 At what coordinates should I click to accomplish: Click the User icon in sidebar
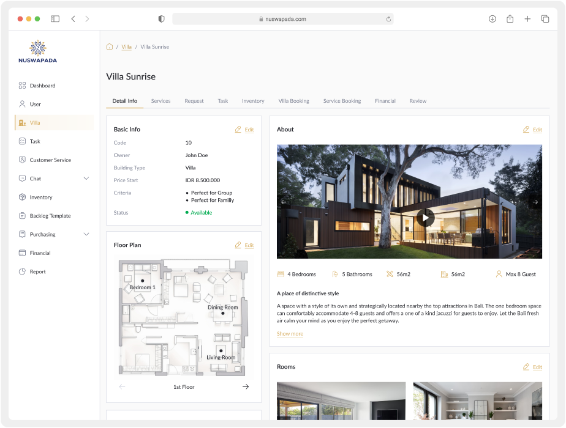[22, 104]
